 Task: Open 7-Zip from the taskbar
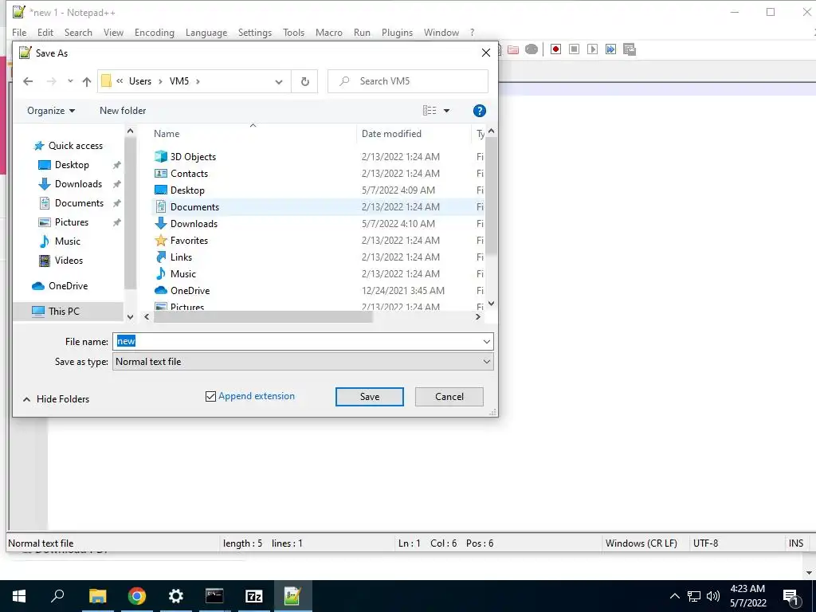click(253, 596)
